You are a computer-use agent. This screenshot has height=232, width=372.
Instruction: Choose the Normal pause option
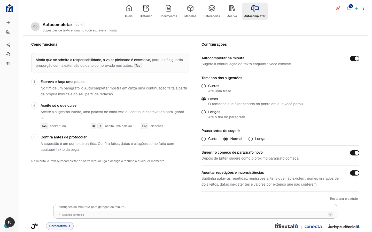click(x=226, y=139)
